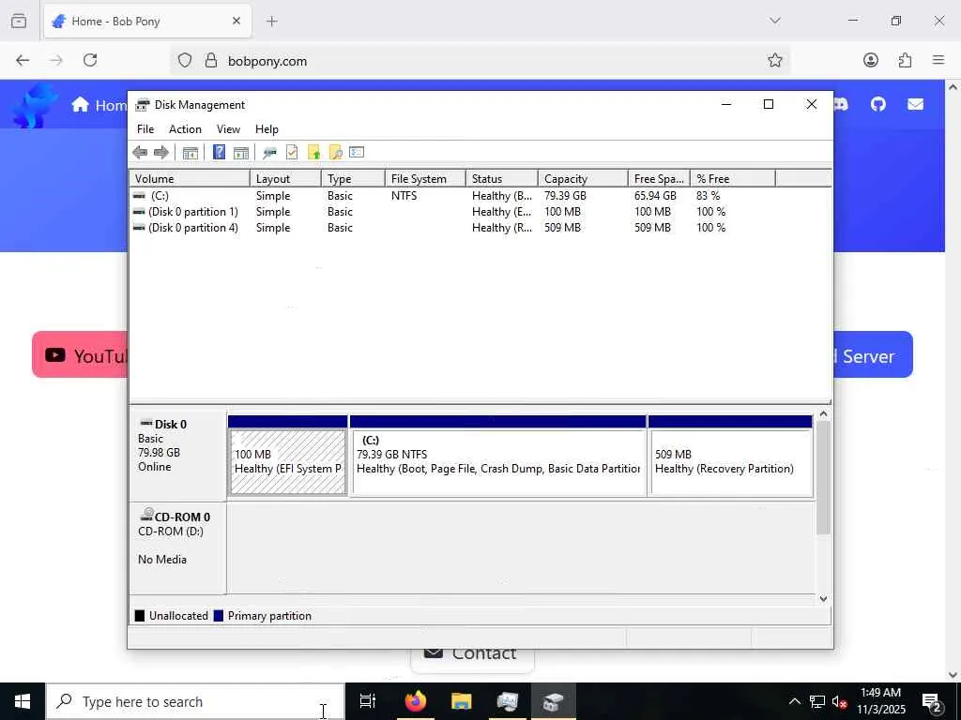Click the black Unallocated legend swatch
961x720 pixels.
(140, 616)
